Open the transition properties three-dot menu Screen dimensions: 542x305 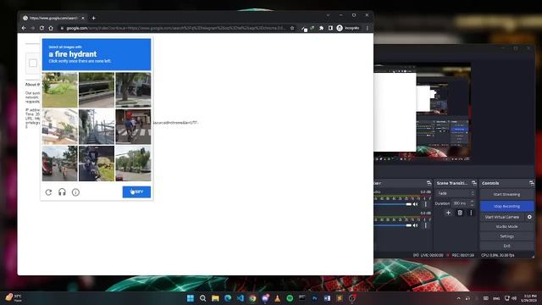471,213
